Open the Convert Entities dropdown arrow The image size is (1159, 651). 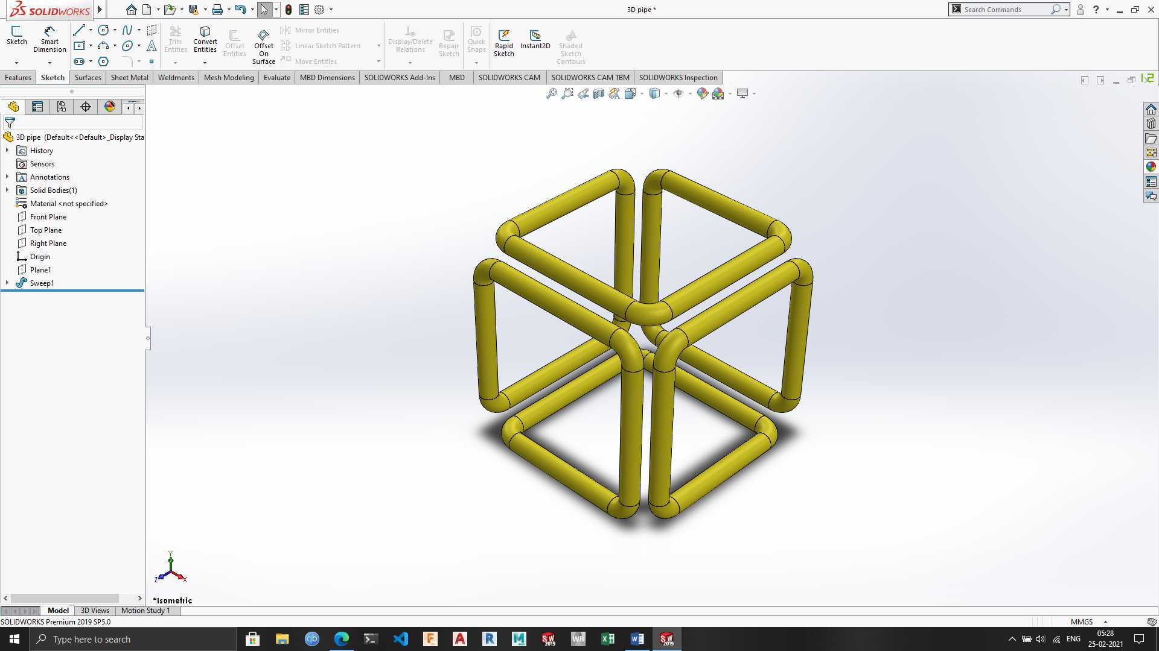click(x=205, y=63)
